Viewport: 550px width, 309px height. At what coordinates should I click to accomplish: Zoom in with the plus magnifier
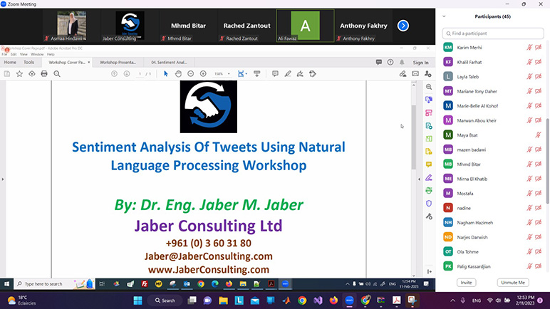[203, 73]
